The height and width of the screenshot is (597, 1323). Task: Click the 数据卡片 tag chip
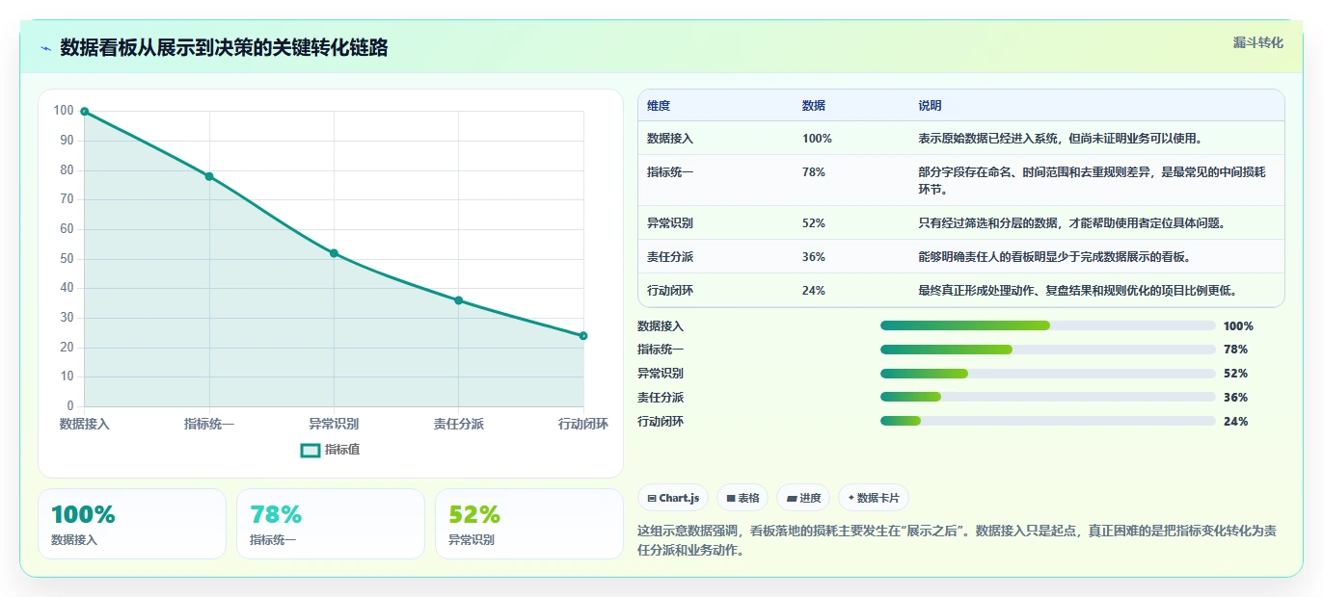[x=874, y=498]
